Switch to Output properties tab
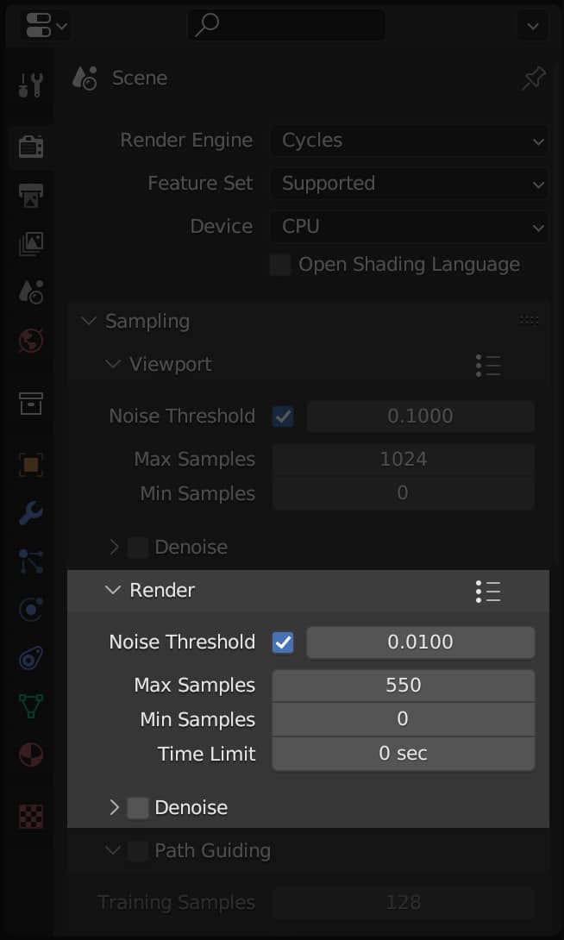This screenshot has height=940, width=564. 31,195
